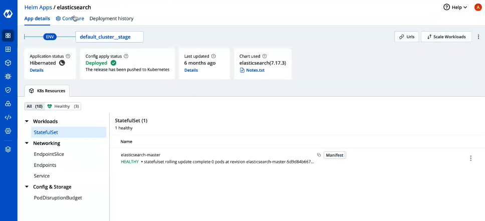Click the code brackets icon in the sidebar

point(8,117)
